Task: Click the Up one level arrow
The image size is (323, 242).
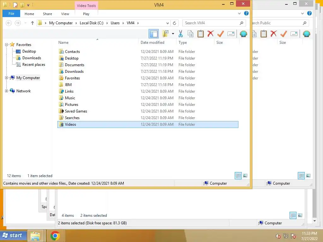Action: (32, 23)
